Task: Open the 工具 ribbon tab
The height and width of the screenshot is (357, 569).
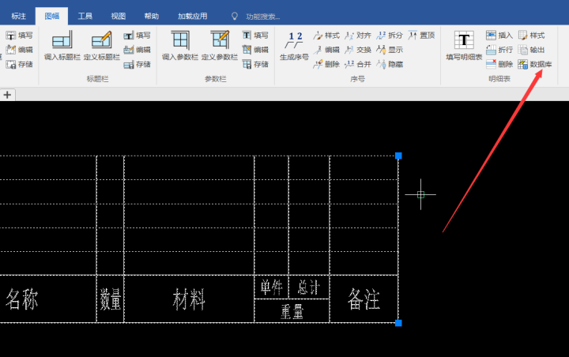Action: (85, 16)
